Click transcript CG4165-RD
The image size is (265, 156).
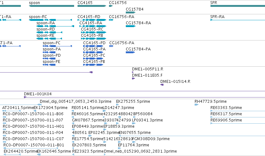click(89, 17)
